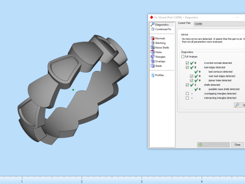Click the green check next to possible noise shells
Image resolution: width=245 pixels, height=184 pixels.
point(196,89)
